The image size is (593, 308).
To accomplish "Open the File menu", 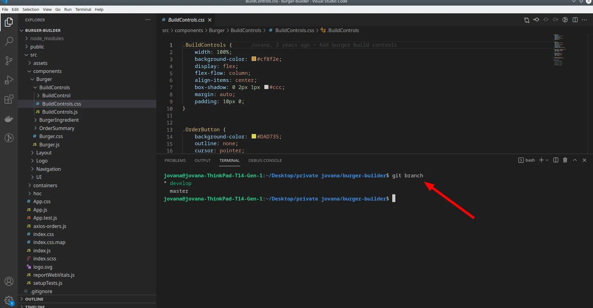I will click(x=5, y=10).
